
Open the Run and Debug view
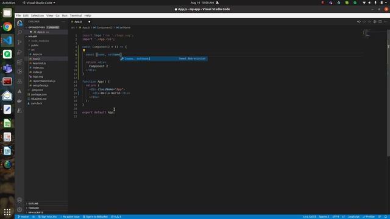point(19,52)
